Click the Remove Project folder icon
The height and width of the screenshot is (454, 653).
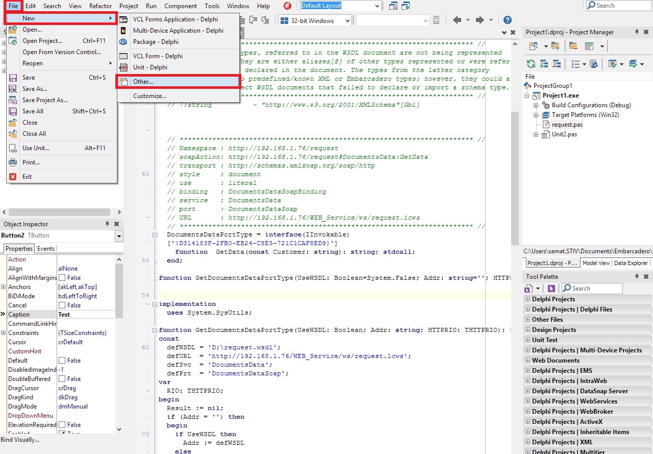coord(573,46)
